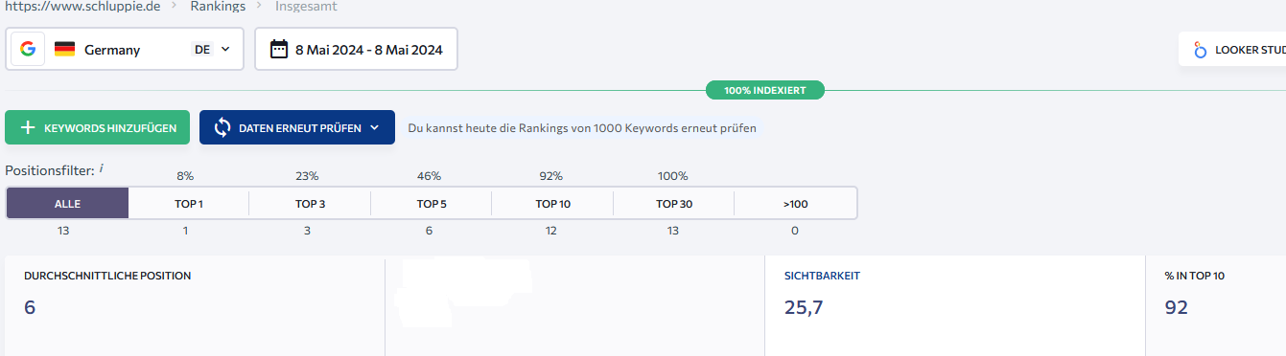The width and height of the screenshot is (1286, 356).
Task: Select the TOP 3 position filter
Action: pos(310,203)
